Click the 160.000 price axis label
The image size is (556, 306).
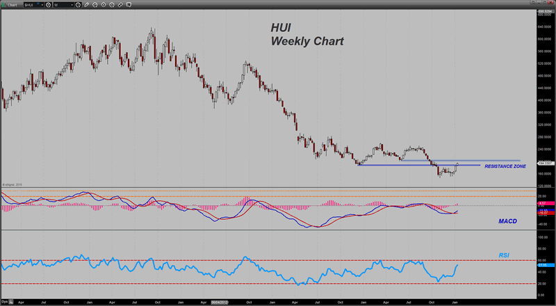click(x=544, y=174)
